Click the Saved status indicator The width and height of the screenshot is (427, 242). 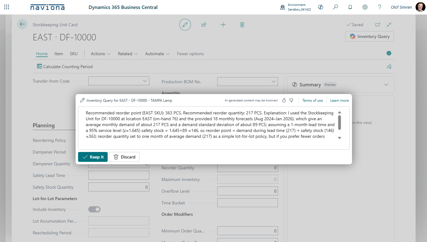coord(355,25)
